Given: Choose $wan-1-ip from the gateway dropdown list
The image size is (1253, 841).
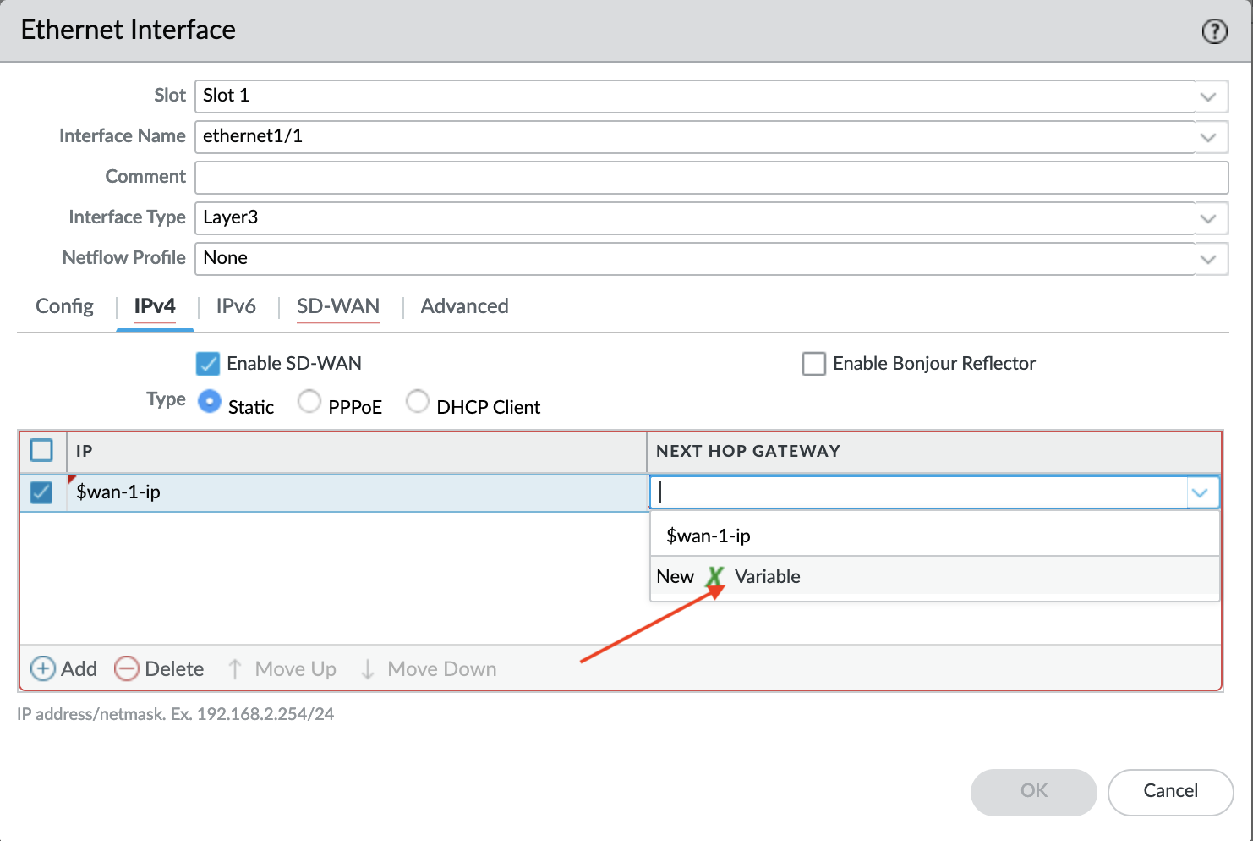Looking at the screenshot, I should 934,536.
